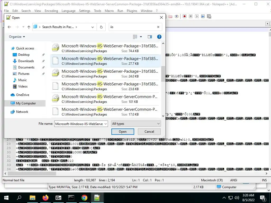Select Network in navigation pane
271x203 pixels.
pyautogui.click(x=22, y=112)
